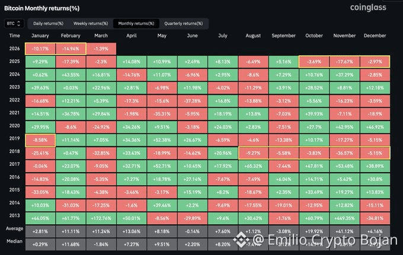The width and height of the screenshot is (403, 255).
Task: Click the Median February cell '+11.68%'
Action: click(x=71, y=244)
